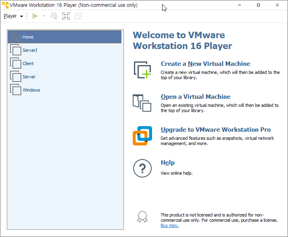Screen dimensions: 288x237
Task: Click the Send Ctrl+Alt+Del toolbar icon
Action: 54,16
